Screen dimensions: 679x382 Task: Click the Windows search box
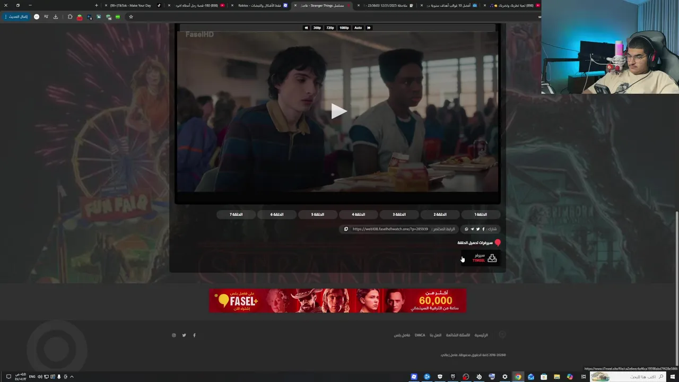tap(629, 377)
